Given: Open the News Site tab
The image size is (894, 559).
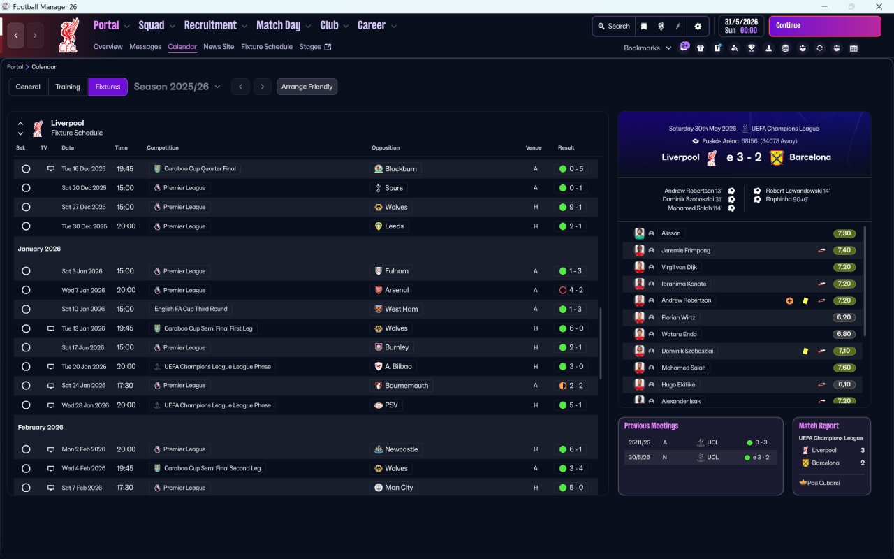Looking at the screenshot, I should (219, 47).
